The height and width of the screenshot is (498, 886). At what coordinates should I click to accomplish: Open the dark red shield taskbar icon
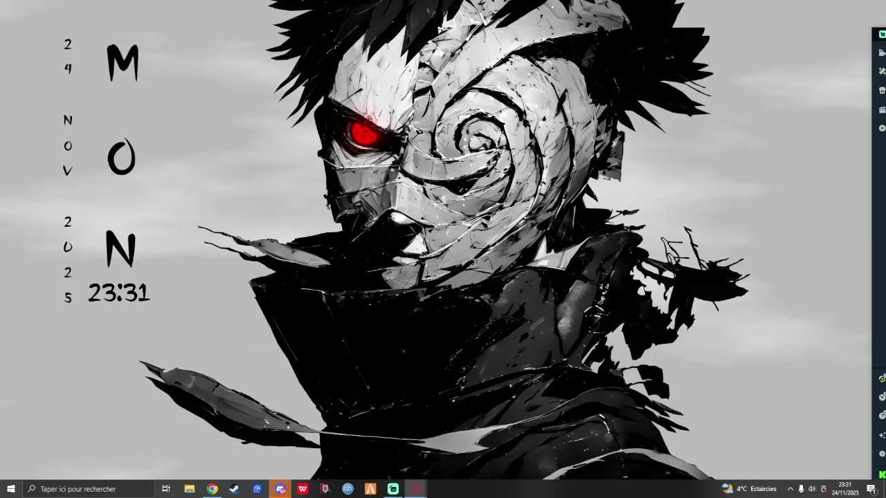pos(325,489)
